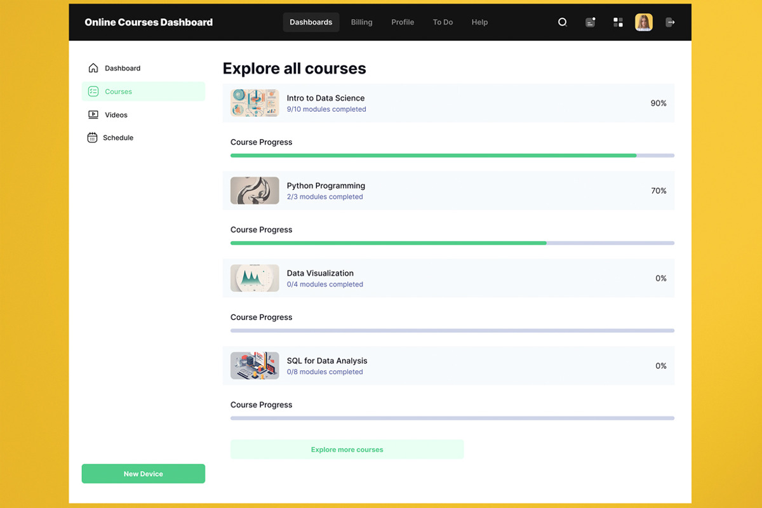
Task: Click the logout arrow icon
Action: click(670, 22)
